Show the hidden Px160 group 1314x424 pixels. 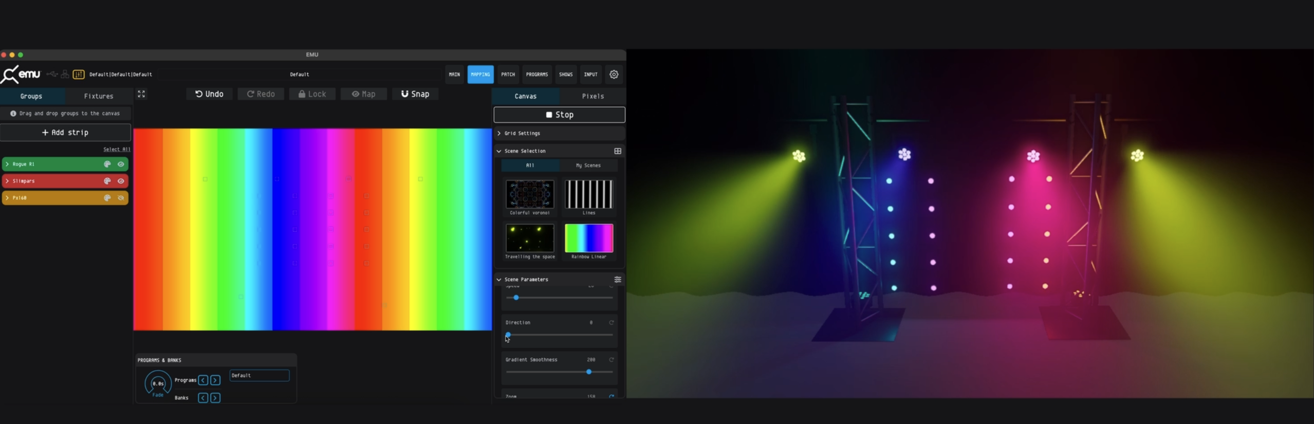coord(121,198)
